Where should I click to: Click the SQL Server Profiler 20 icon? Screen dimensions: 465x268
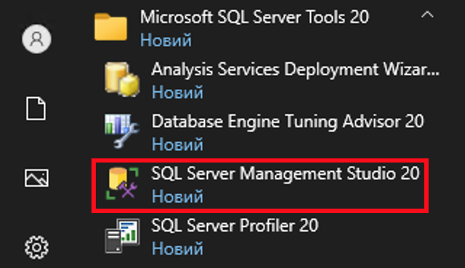pyautogui.click(x=122, y=236)
